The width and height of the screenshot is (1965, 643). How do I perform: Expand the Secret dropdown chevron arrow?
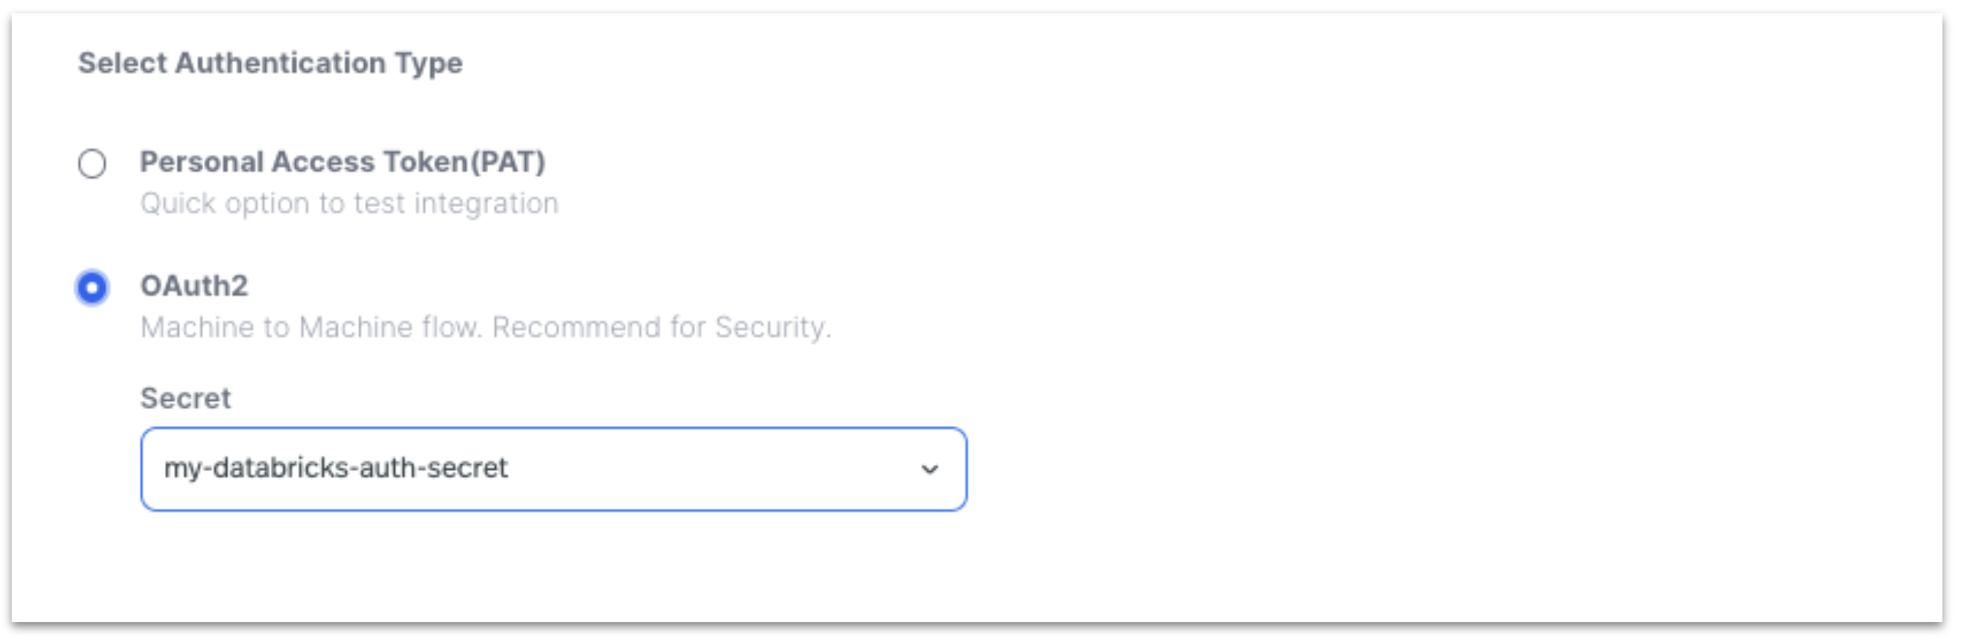tap(929, 470)
